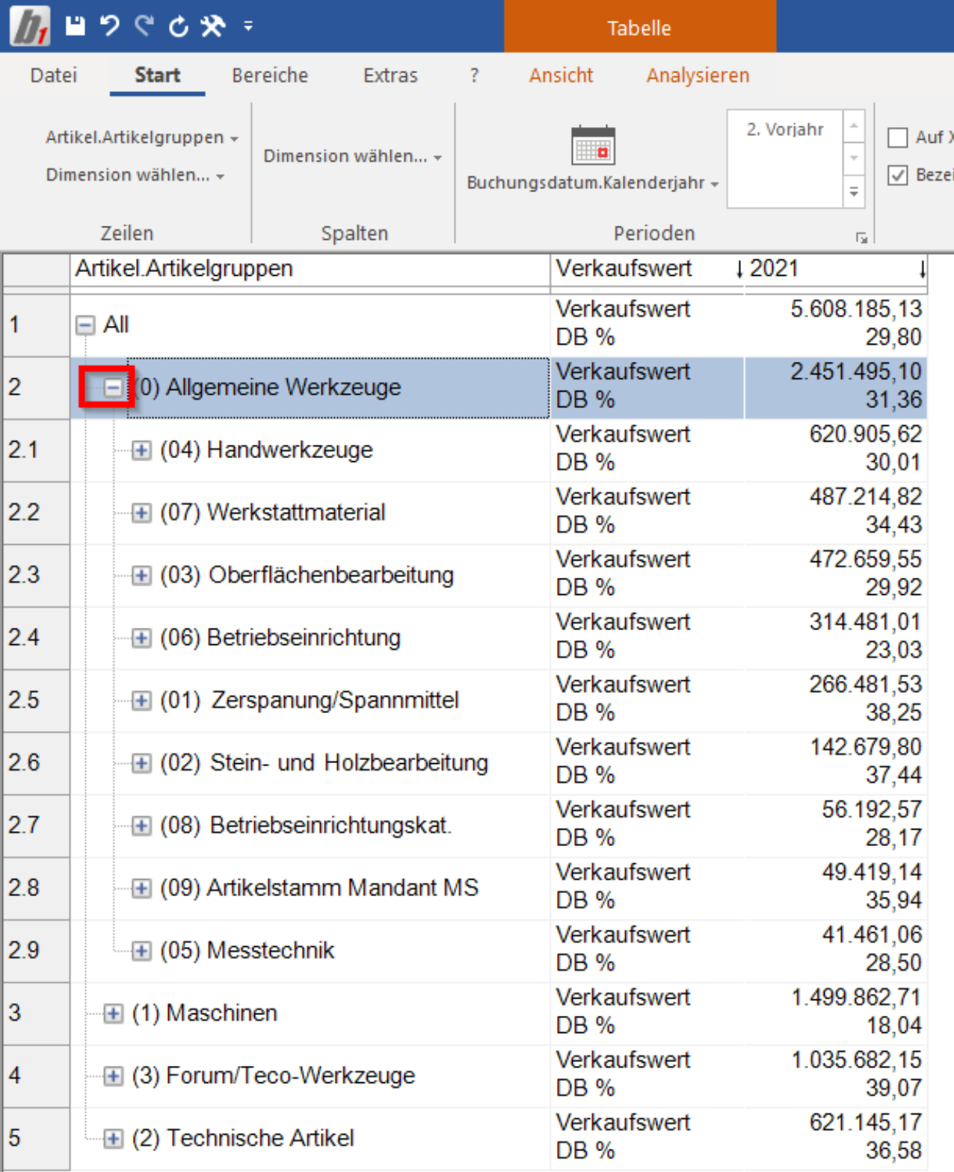Expand '(1) Maschinen' node
Viewport: 954px width, 1172px height.
pos(113,1014)
